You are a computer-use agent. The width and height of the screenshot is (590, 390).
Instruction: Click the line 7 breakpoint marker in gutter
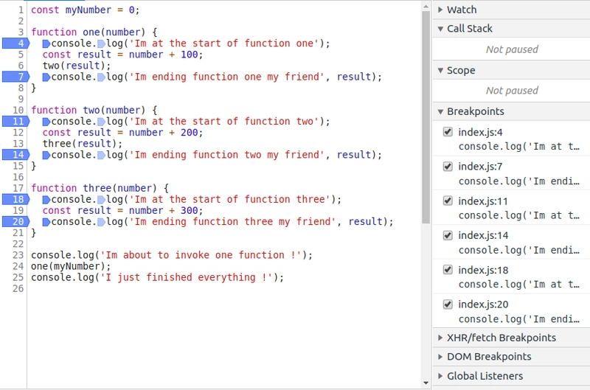pos(16,77)
